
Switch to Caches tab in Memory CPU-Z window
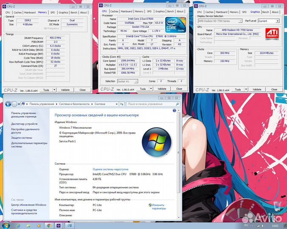pyautogui.click(x=17, y=12)
